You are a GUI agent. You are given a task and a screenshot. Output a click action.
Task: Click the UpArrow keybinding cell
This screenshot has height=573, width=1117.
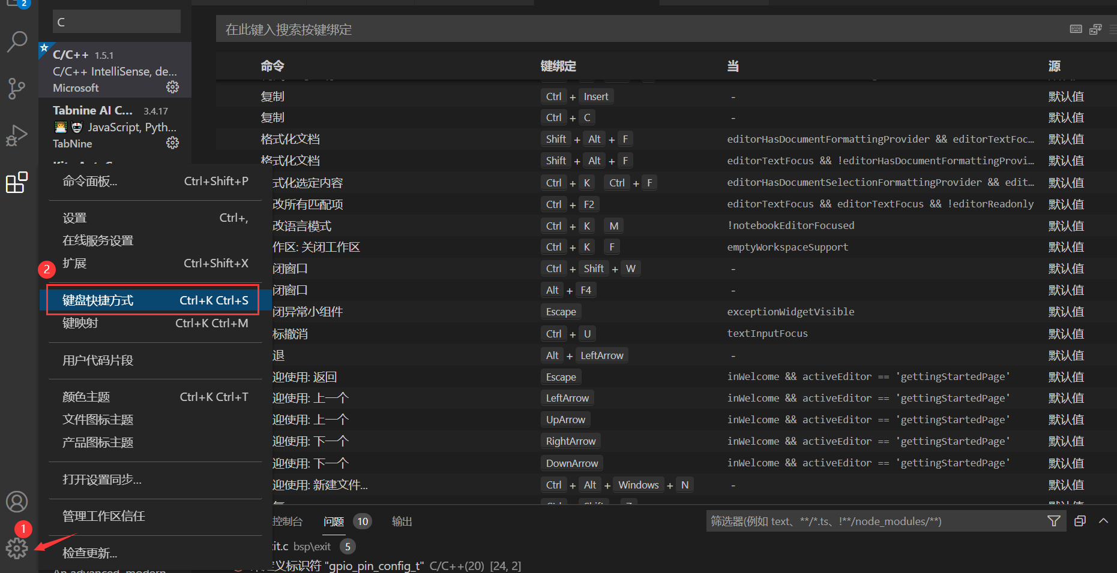point(565,420)
